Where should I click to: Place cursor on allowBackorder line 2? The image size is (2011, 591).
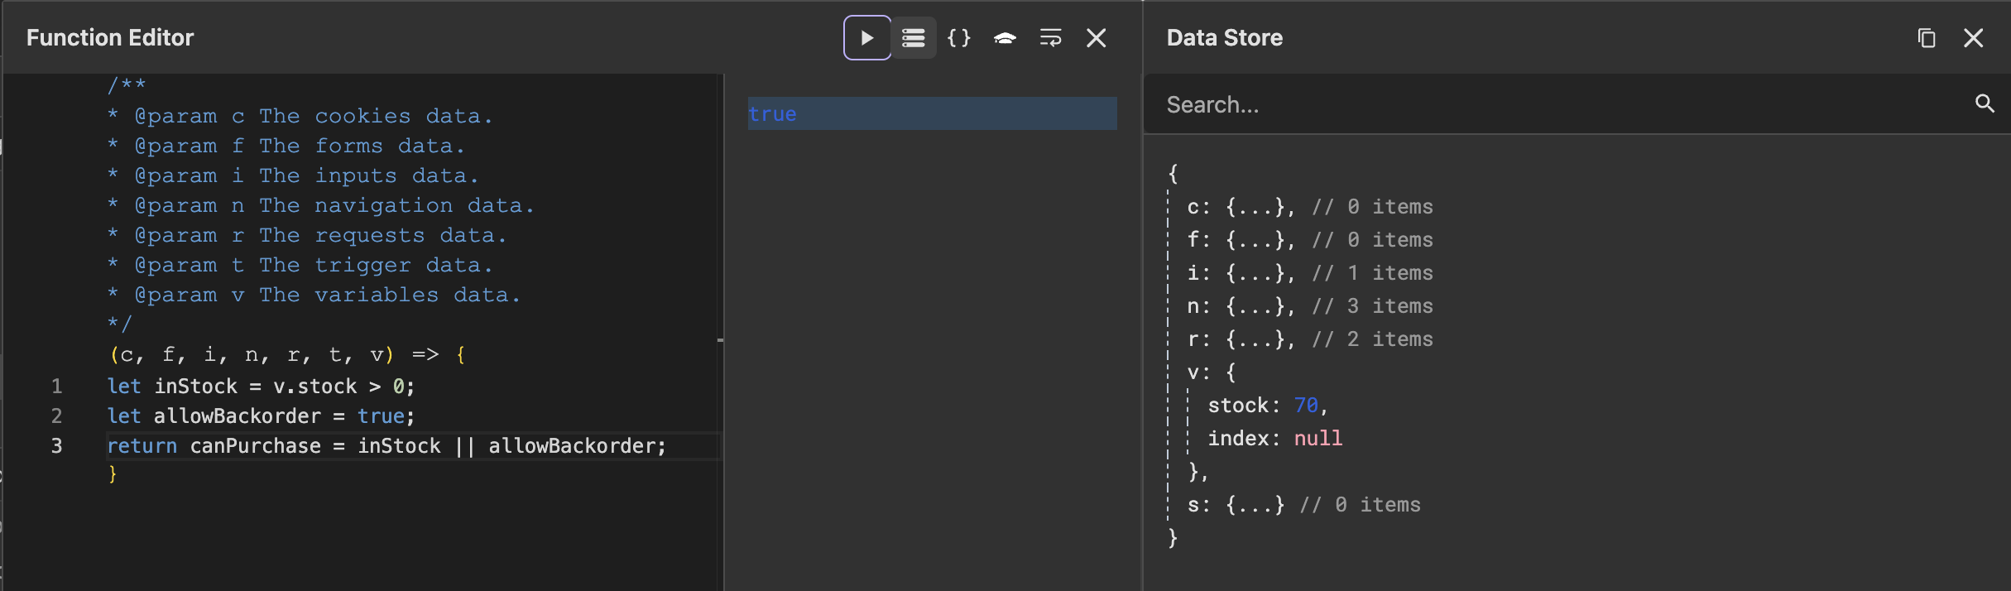261,416
